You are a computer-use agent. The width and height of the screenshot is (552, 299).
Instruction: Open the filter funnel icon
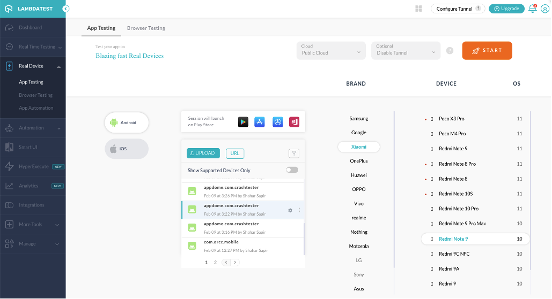pyautogui.click(x=294, y=154)
